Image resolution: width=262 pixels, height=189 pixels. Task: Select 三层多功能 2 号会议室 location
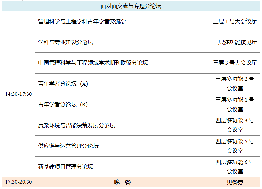click(x=235, y=84)
